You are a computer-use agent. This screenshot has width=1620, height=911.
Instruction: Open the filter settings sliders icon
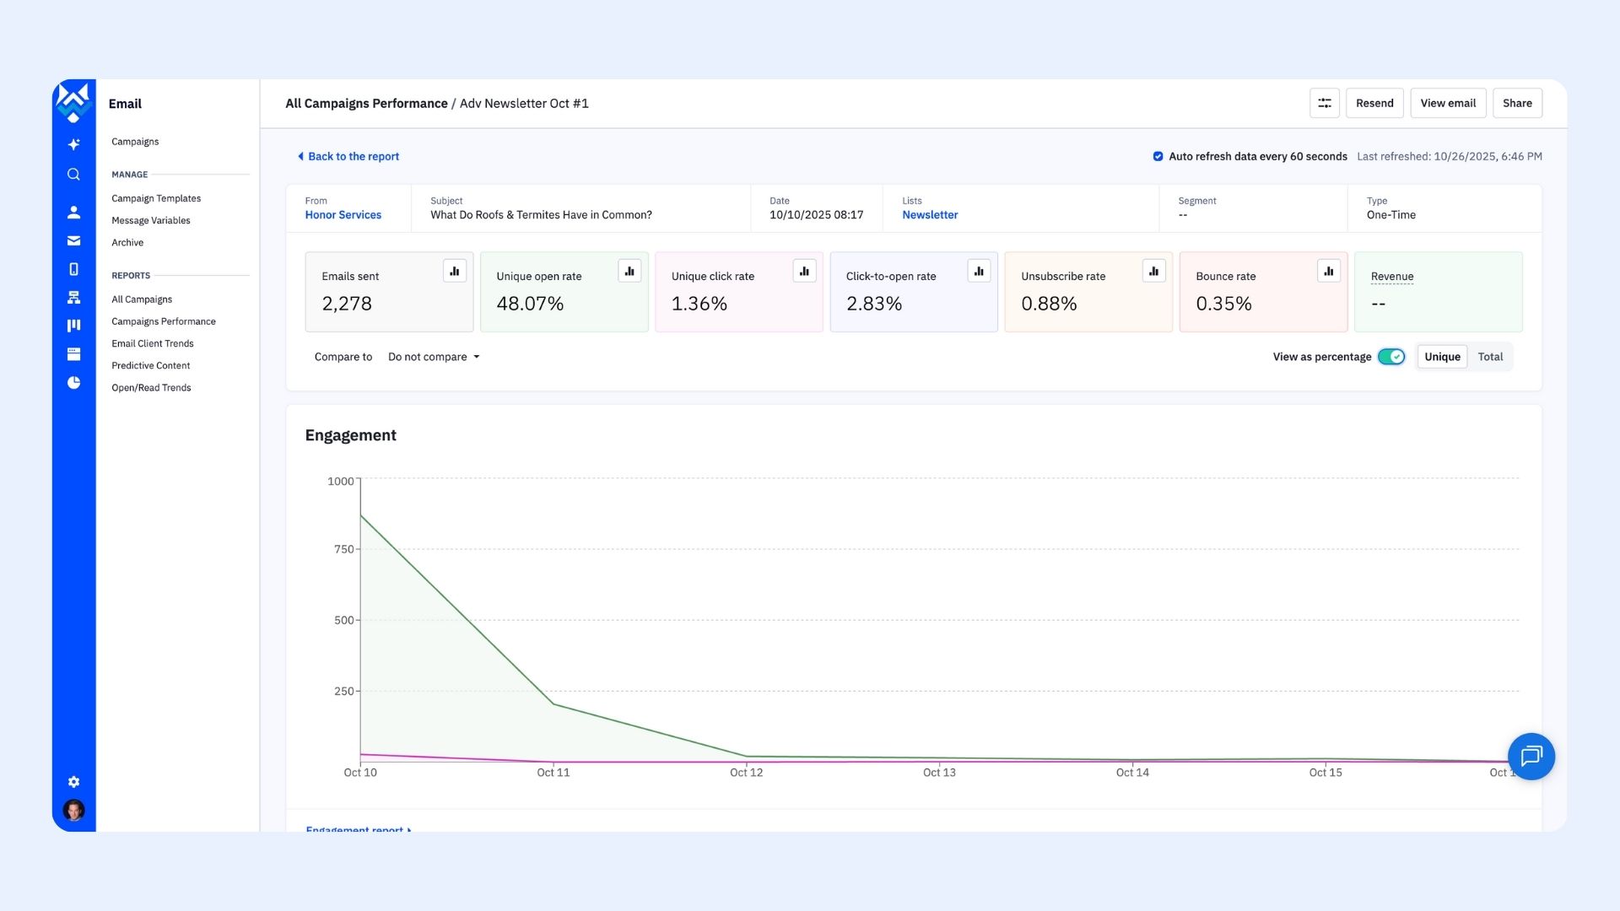coord(1324,103)
